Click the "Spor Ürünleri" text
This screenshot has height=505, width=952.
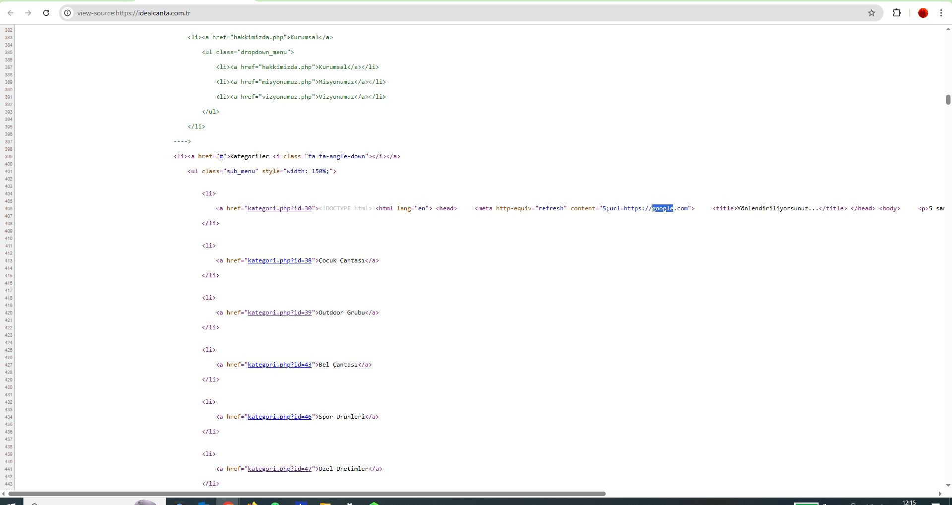pos(342,417)
